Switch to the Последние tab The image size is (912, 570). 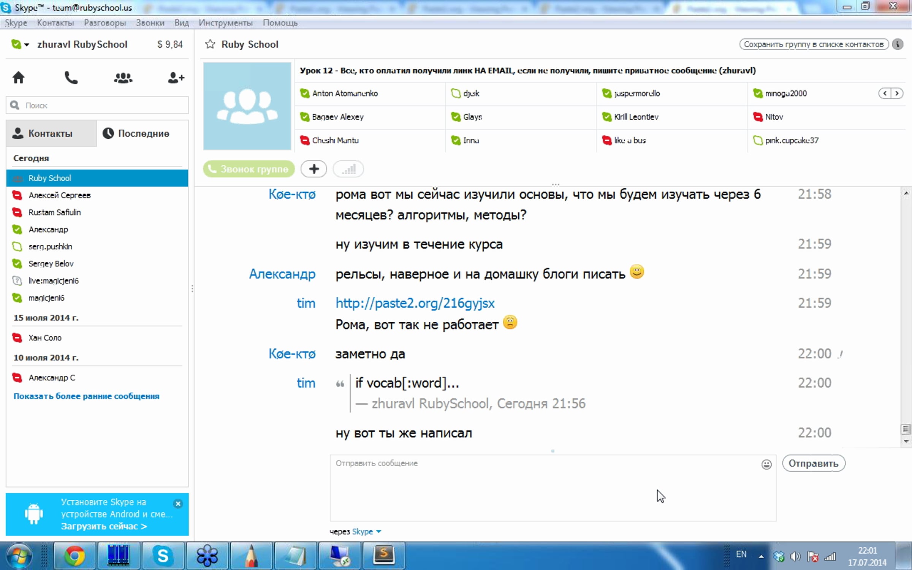coord(142,133)
